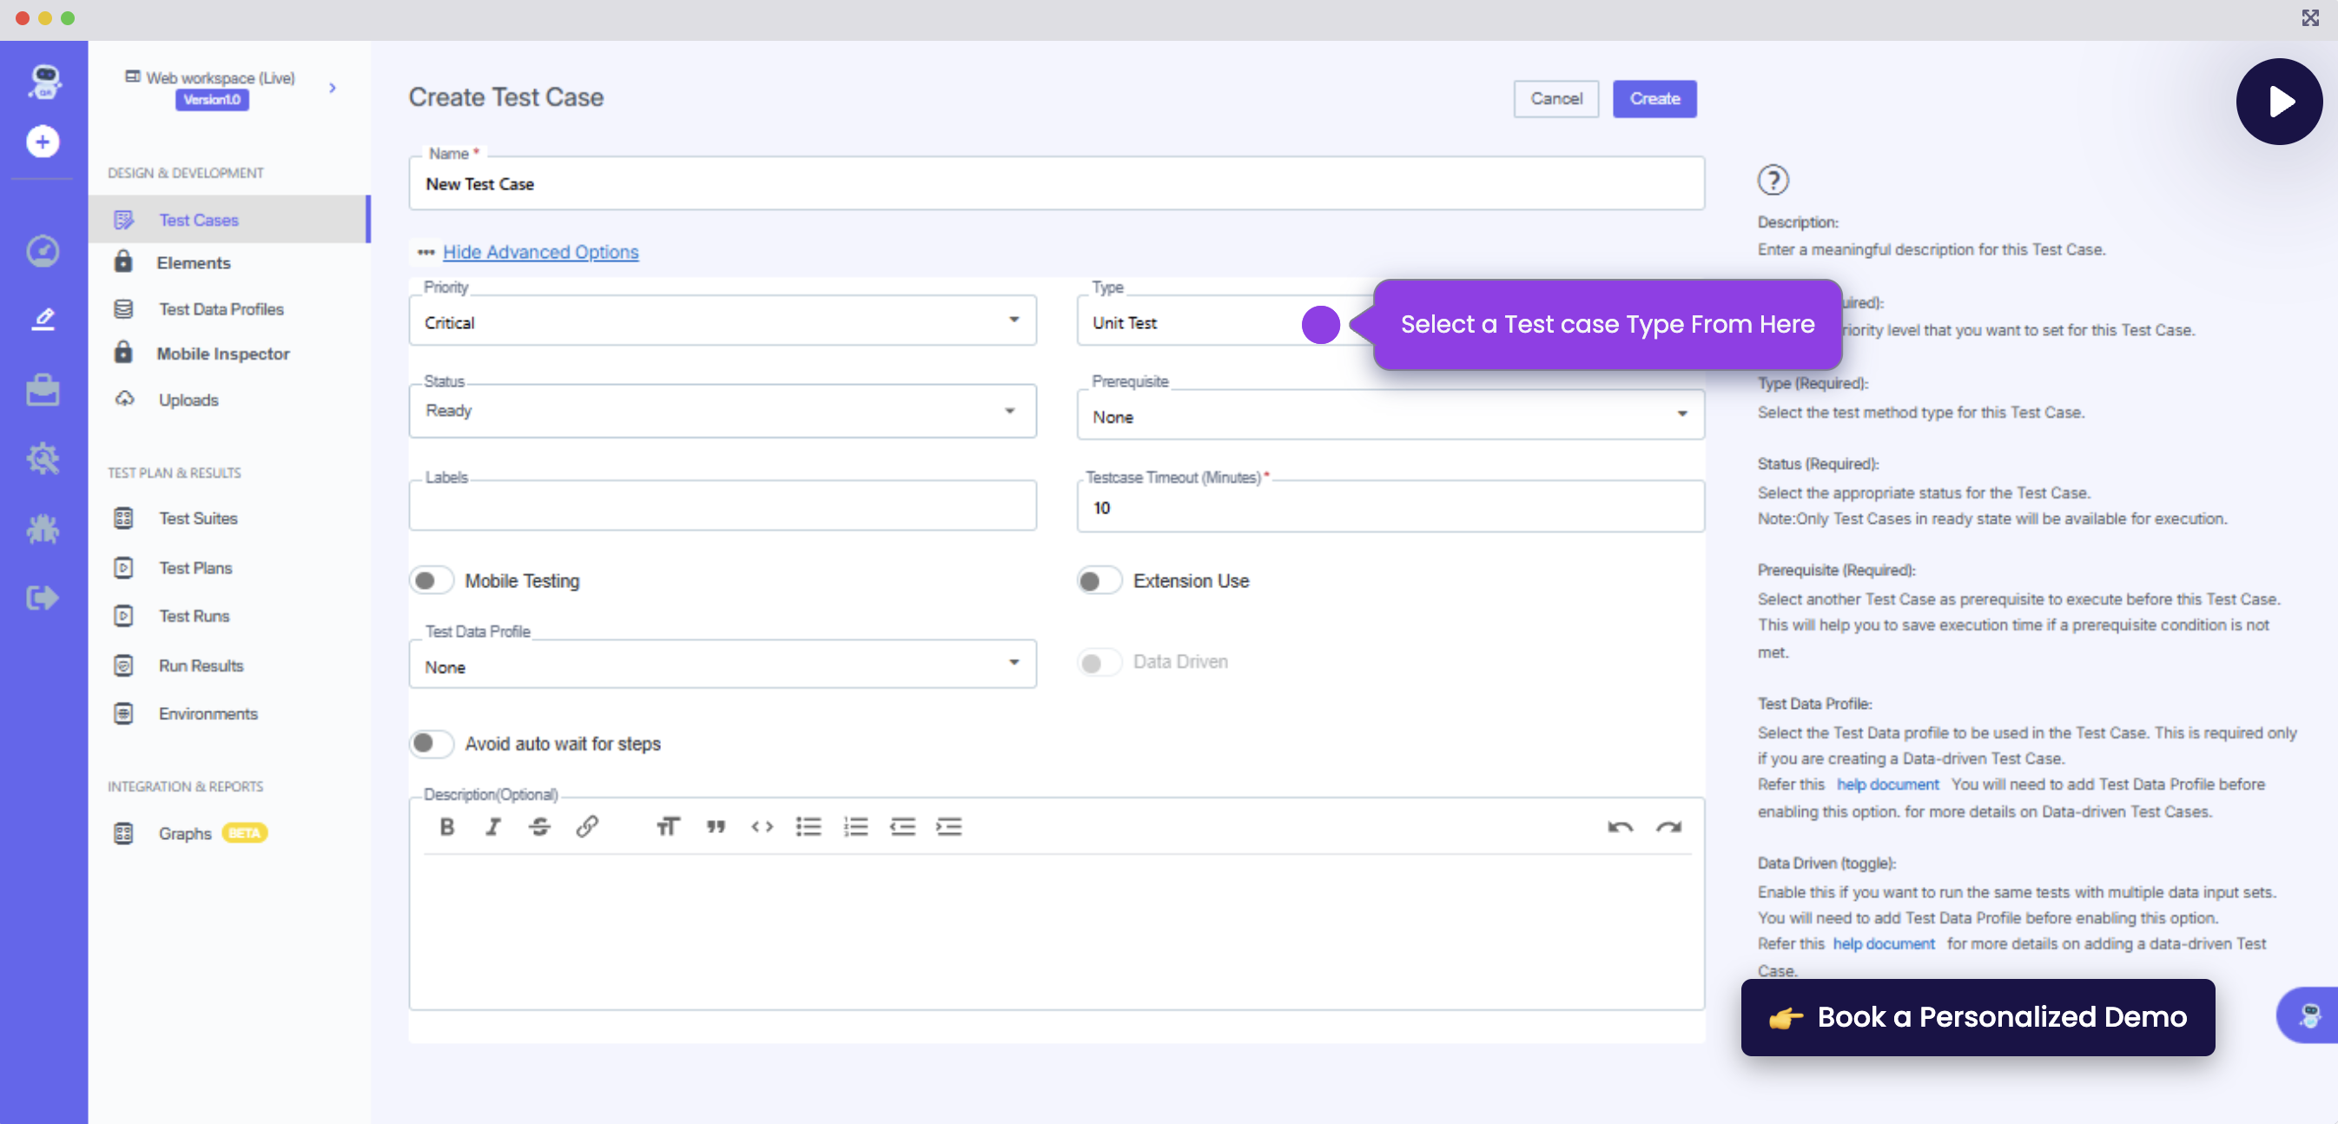The image size is (2338, 1124).
Task: Click the undo icon in description editor
Action: click(x=1620, y=826)
